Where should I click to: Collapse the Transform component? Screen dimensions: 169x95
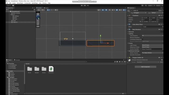(x=128, y=16)
